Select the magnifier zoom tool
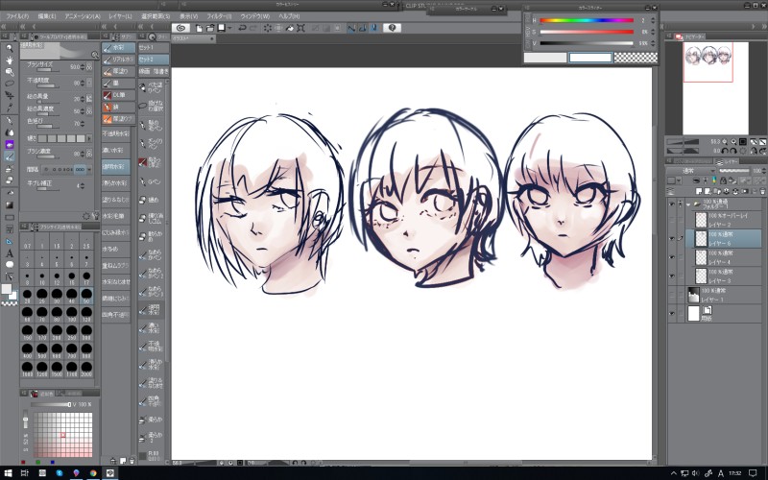Image resolution: width=768 pixels, height=480 pixels. pyautogui.click(x=10, y=48)
